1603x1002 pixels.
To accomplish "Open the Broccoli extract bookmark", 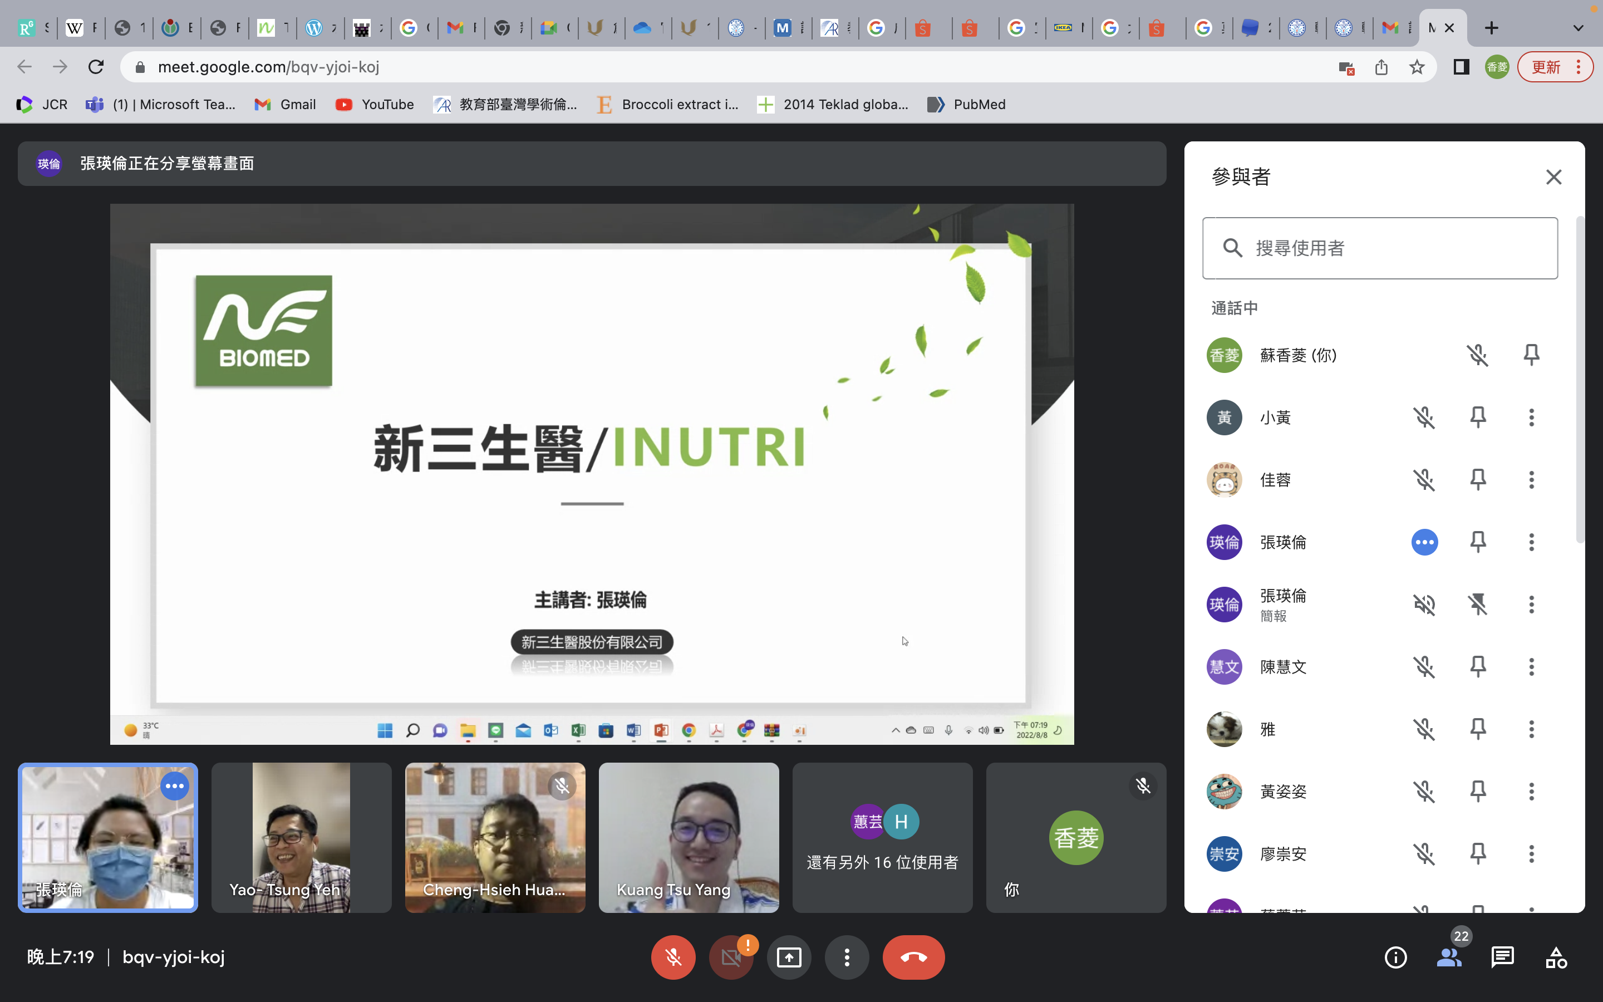I will coord(668,104).
